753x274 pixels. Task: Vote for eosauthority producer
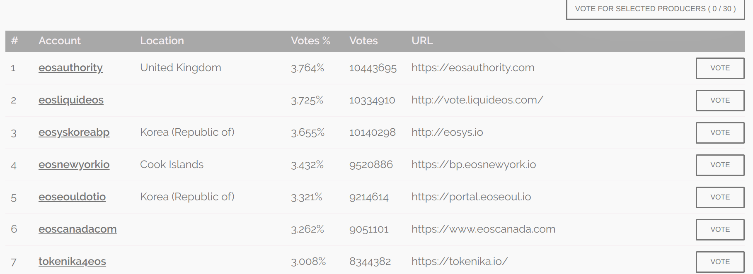720,68
